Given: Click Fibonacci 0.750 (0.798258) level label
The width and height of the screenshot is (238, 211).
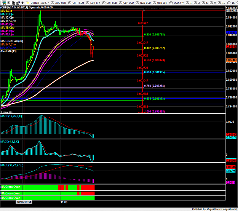Looking at the screenshot, I should 154,86.
